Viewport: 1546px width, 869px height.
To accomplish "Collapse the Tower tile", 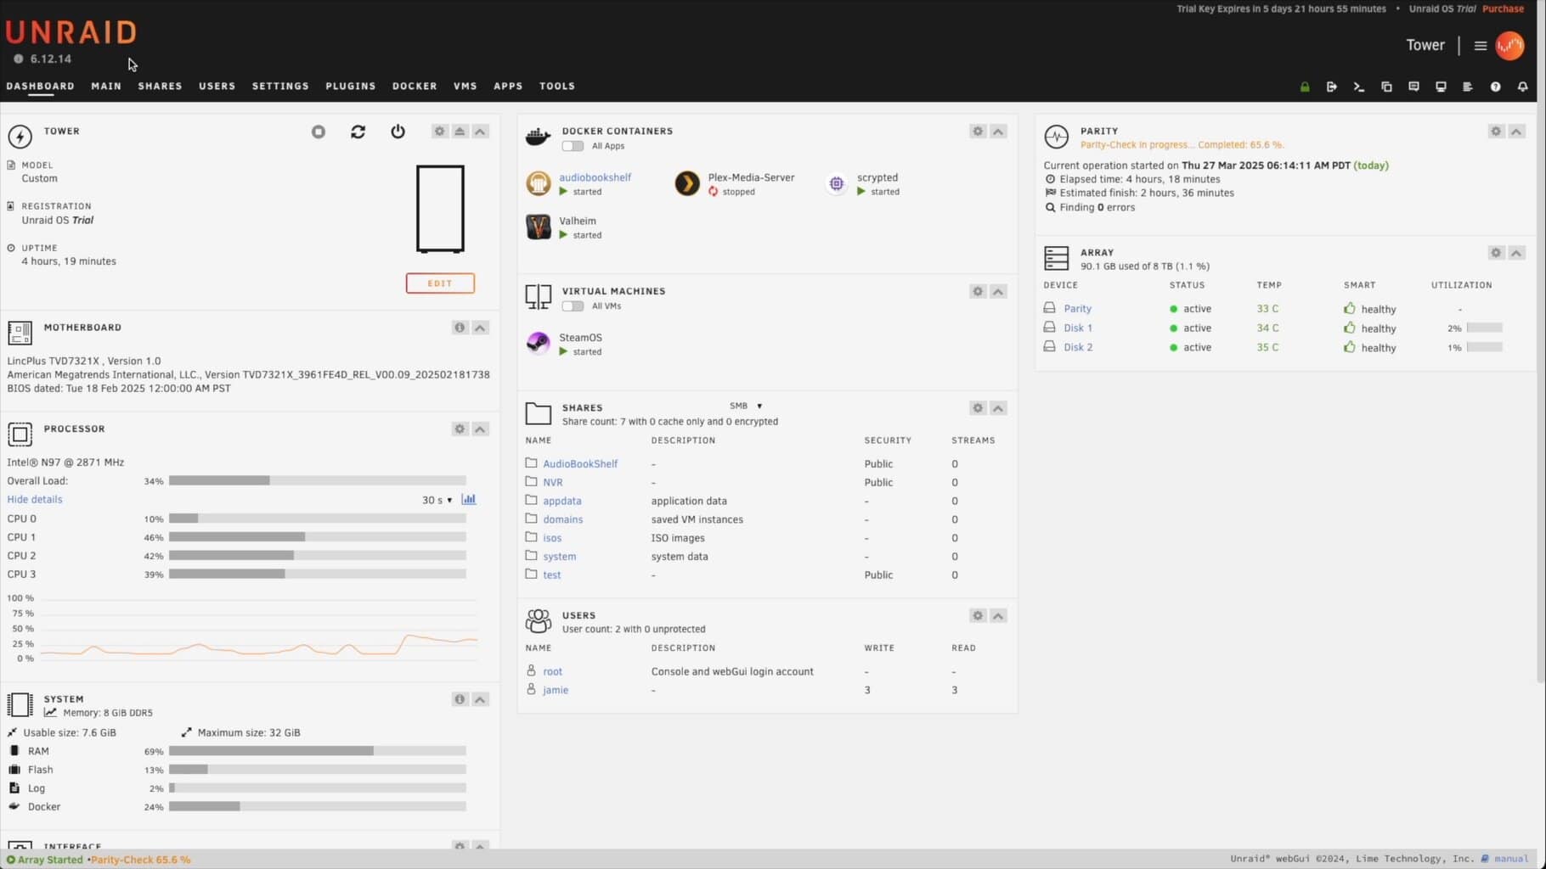I will click(x=481, y=132).
